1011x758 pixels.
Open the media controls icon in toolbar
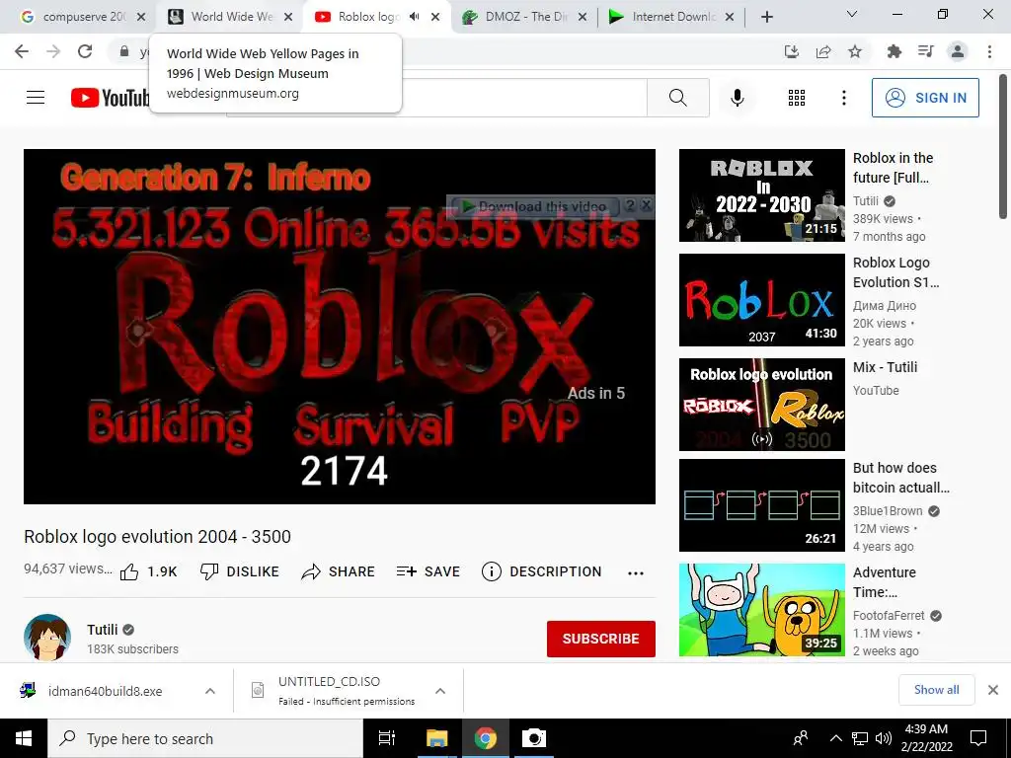(926, 51)
